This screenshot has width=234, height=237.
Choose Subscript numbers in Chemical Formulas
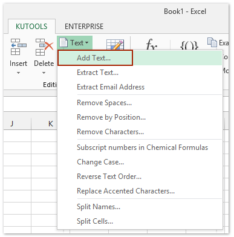(140, 148)
